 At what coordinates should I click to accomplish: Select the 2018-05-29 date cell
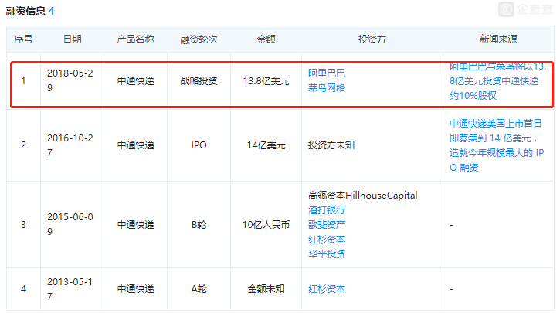70,80
